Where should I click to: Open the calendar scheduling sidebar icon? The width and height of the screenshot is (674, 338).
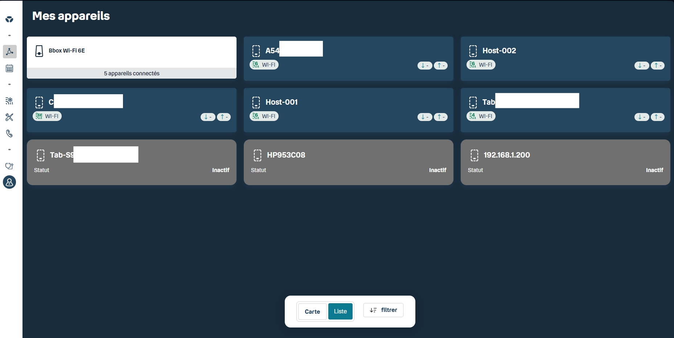(x=9, y=68)
